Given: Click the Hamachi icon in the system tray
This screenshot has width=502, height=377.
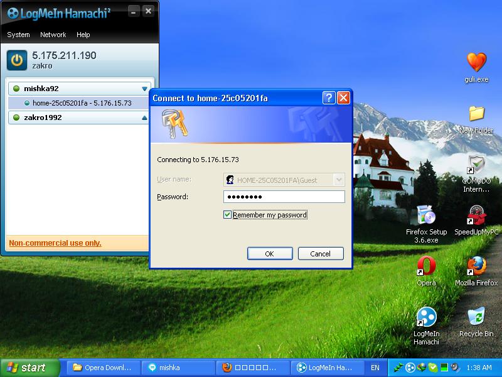Looking at the screenshot, I should (410, 368).
